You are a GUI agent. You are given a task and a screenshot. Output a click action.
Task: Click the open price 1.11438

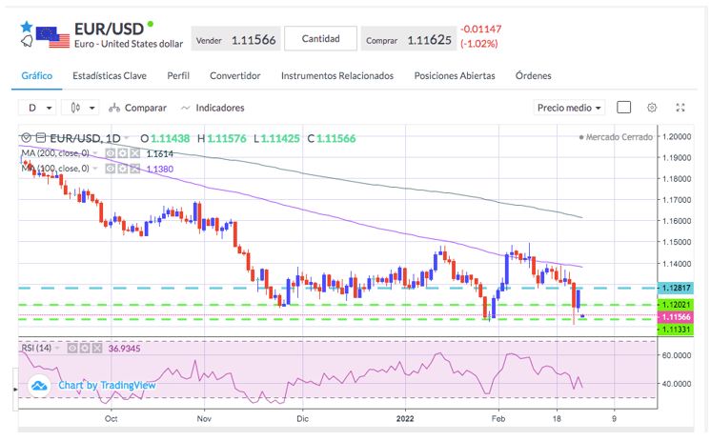(x=170, y=138)
